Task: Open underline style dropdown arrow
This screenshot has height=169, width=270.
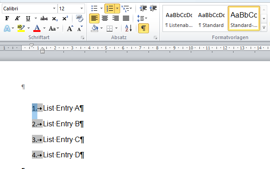Action: (x=36, y=18)
